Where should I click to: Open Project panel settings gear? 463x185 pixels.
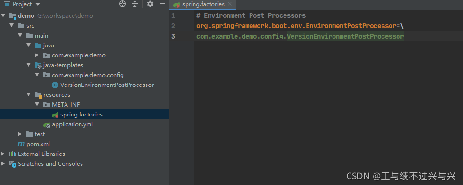coord(150,4)
